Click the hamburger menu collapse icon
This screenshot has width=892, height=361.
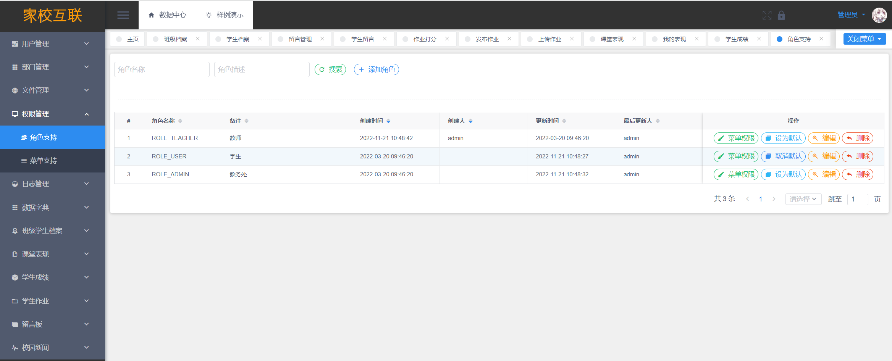(x=123, y=15)
